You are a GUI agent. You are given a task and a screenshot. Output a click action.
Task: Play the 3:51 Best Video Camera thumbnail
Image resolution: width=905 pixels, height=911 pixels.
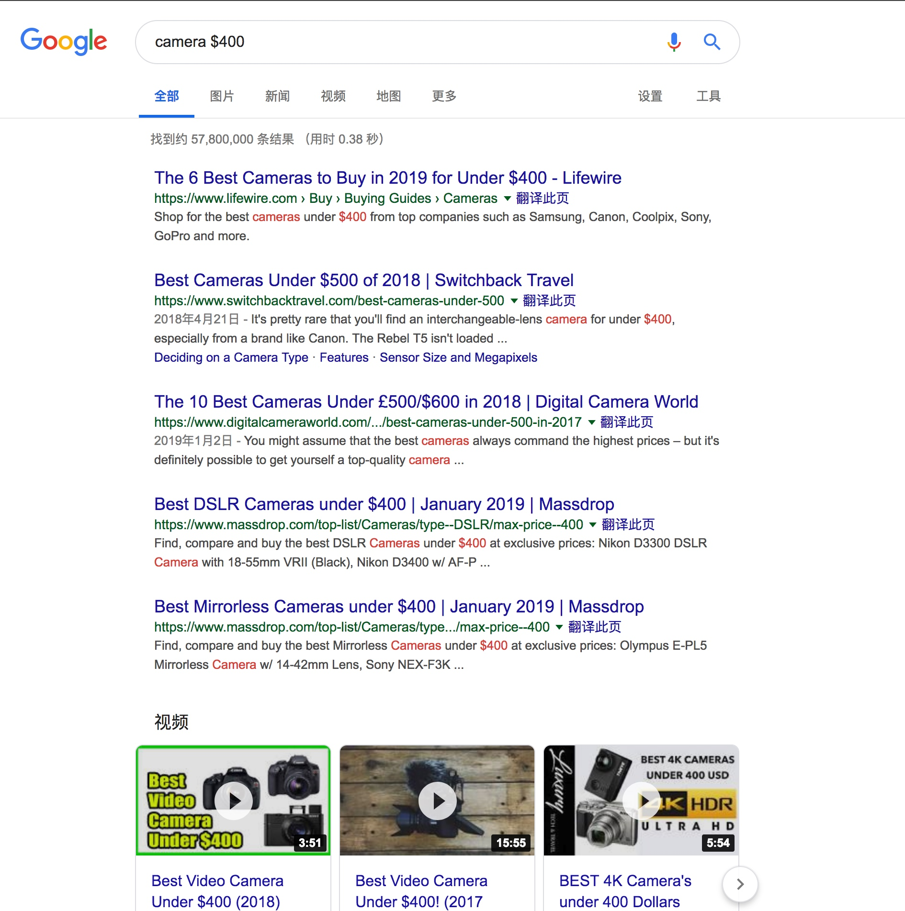click(233, 800)
